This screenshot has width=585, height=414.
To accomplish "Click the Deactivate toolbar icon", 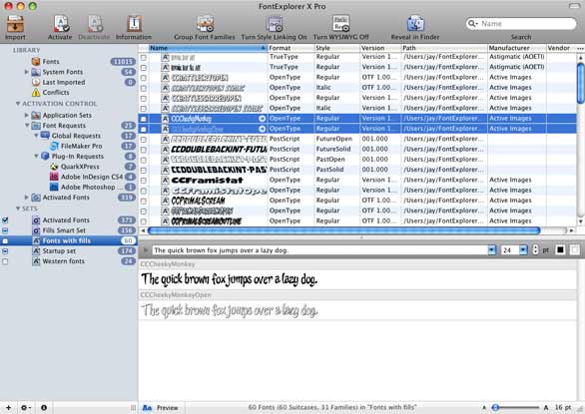I will coord(95,24).
